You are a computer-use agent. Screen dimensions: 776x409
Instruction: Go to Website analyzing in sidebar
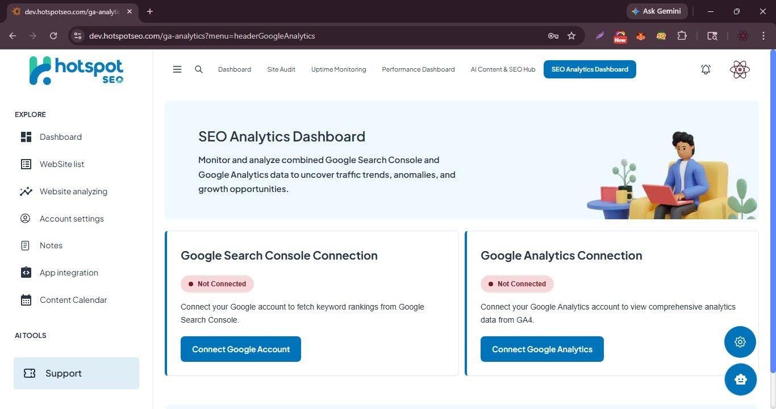73,191
